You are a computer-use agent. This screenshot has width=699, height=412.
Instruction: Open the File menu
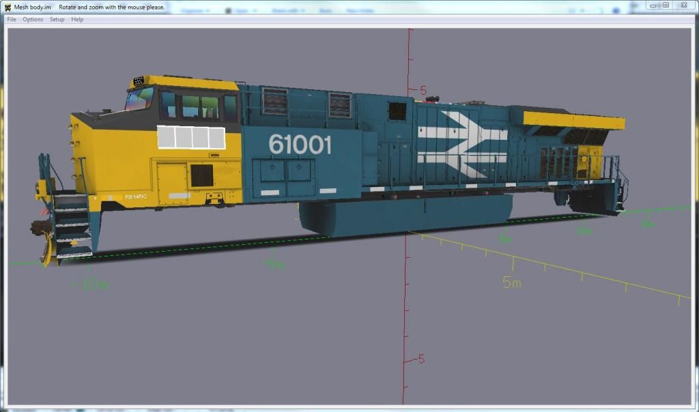click(x=12, y=20)
